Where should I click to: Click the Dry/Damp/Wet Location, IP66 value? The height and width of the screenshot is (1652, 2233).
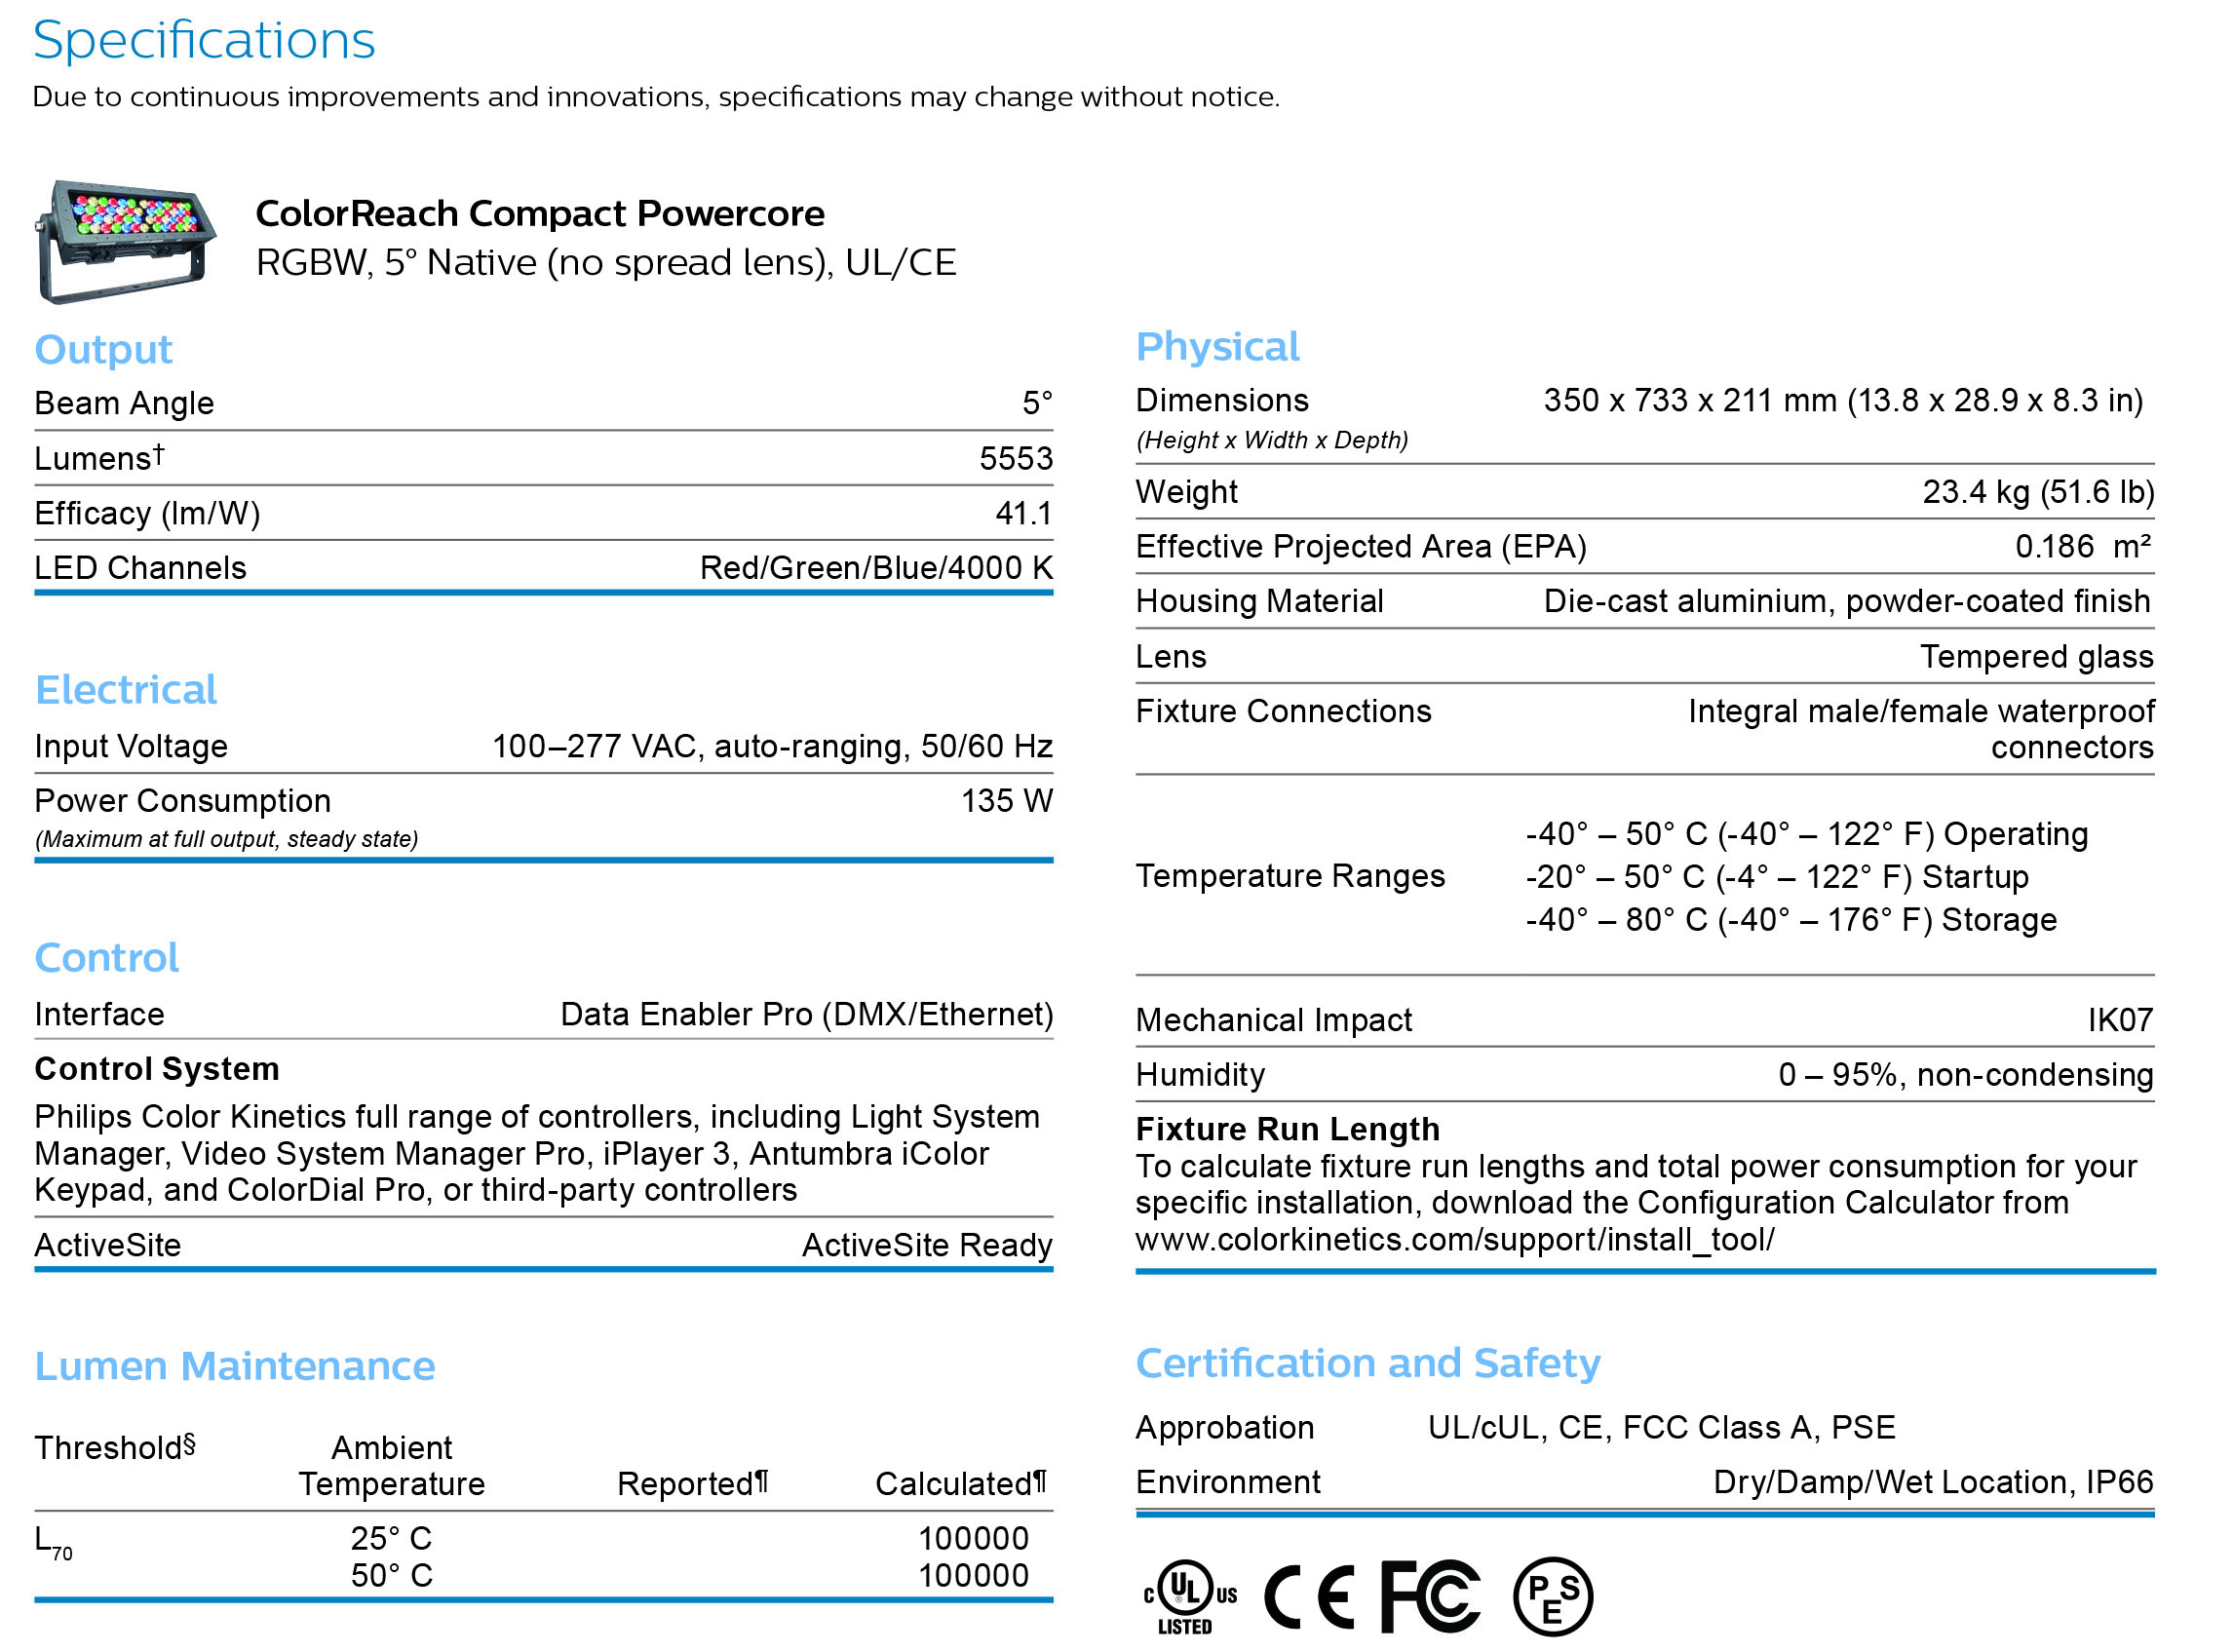click(1934, 1482)
